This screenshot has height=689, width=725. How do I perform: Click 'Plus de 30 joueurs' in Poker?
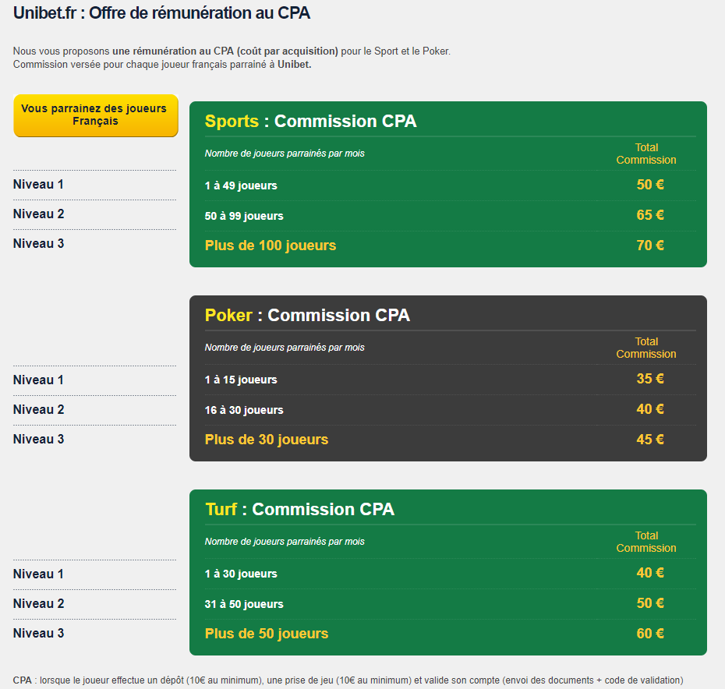tap(267, 440)
